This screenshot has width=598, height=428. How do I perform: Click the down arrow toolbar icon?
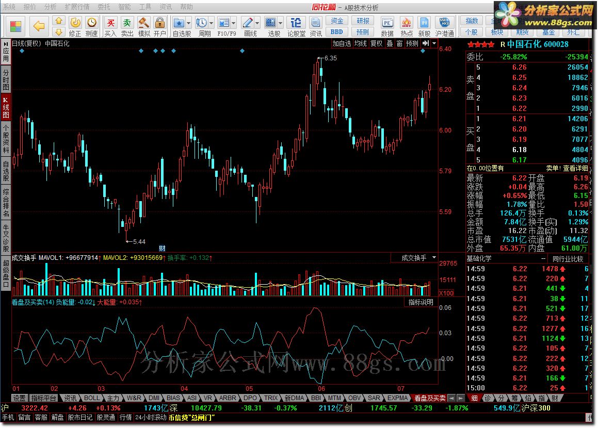pos(59,31)
